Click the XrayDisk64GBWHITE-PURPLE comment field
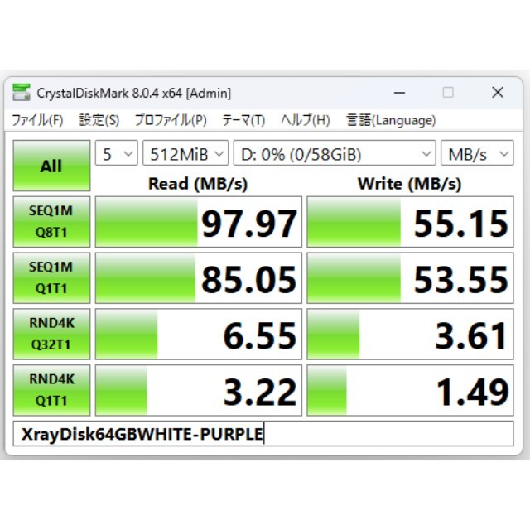This screenshot has width=530, height=530. click(263, 434)
